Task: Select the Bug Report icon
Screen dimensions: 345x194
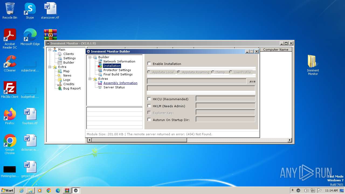Action: (x=60, y=88)
